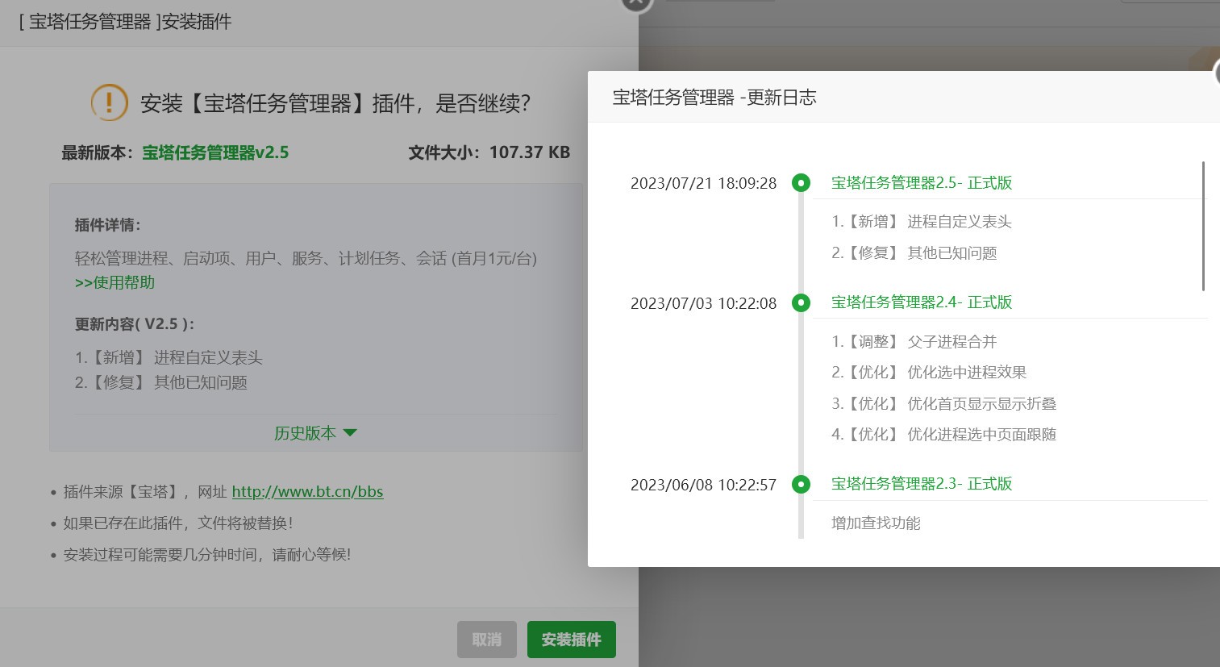Screen dimensions: 1220x667
Task: Click the grey 取消 cancel button
Action: 487,640
